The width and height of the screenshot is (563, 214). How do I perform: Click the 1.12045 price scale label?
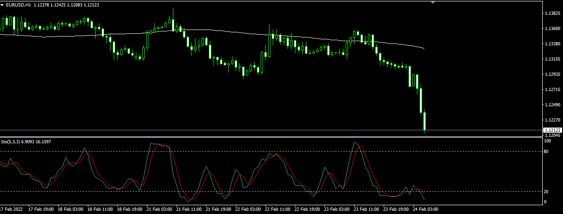coord(552,135)
